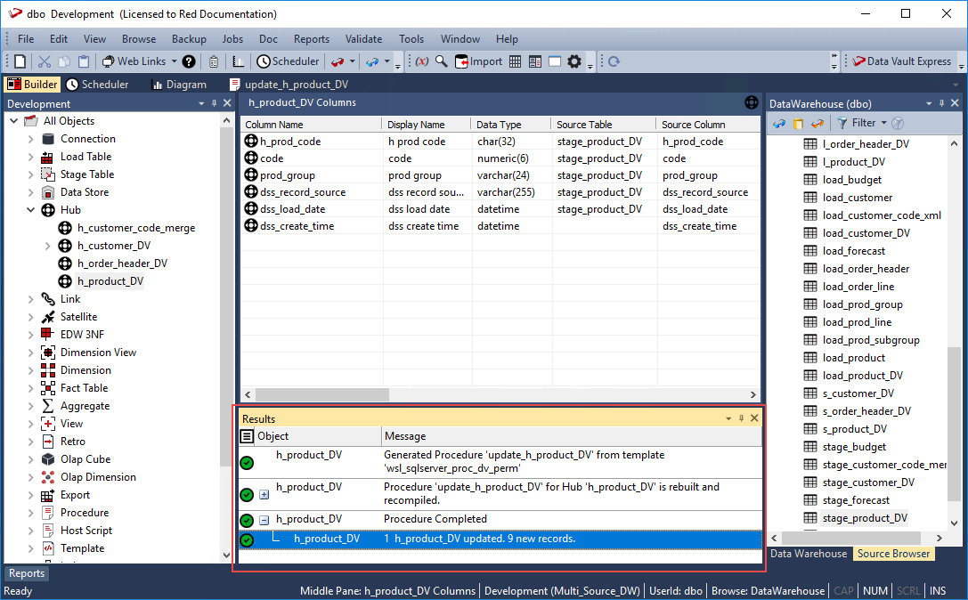
Task: Collapse the Hub tree node
Action: (31, 210)
